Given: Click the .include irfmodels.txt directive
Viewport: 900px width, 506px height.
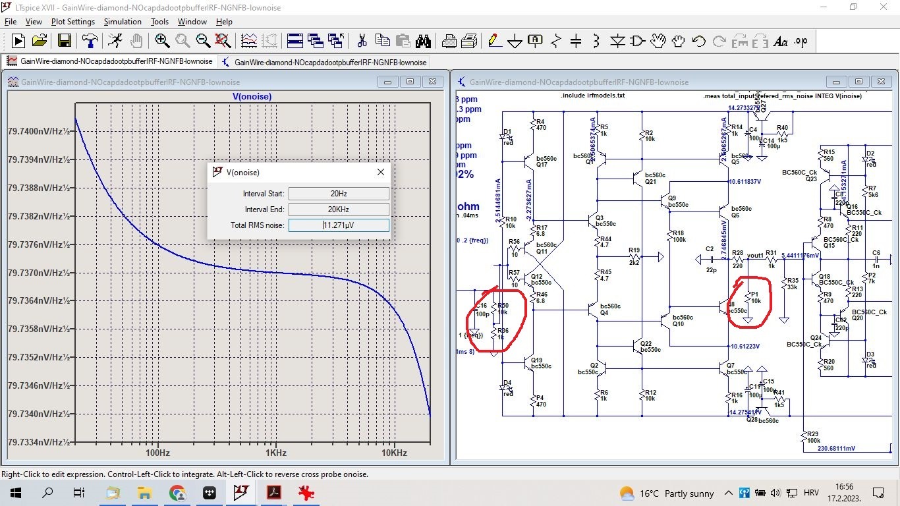Looking at the screenshot, I should click(592, 96).
